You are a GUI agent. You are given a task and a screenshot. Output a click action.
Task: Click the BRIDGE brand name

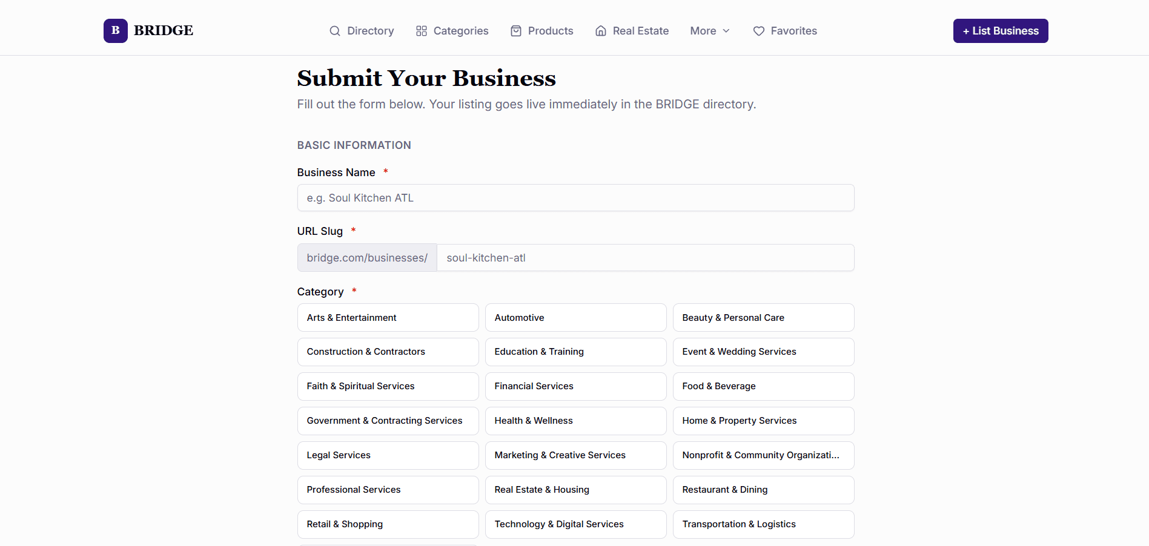click(x=164, y=31)
